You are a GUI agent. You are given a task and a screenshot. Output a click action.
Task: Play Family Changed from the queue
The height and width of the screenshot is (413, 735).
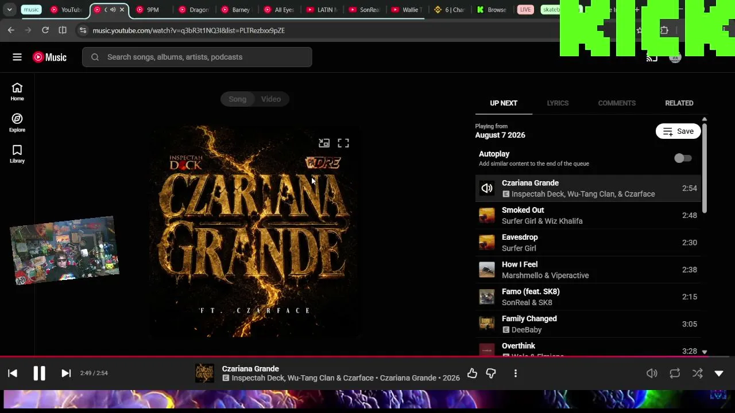pos(588,324)
